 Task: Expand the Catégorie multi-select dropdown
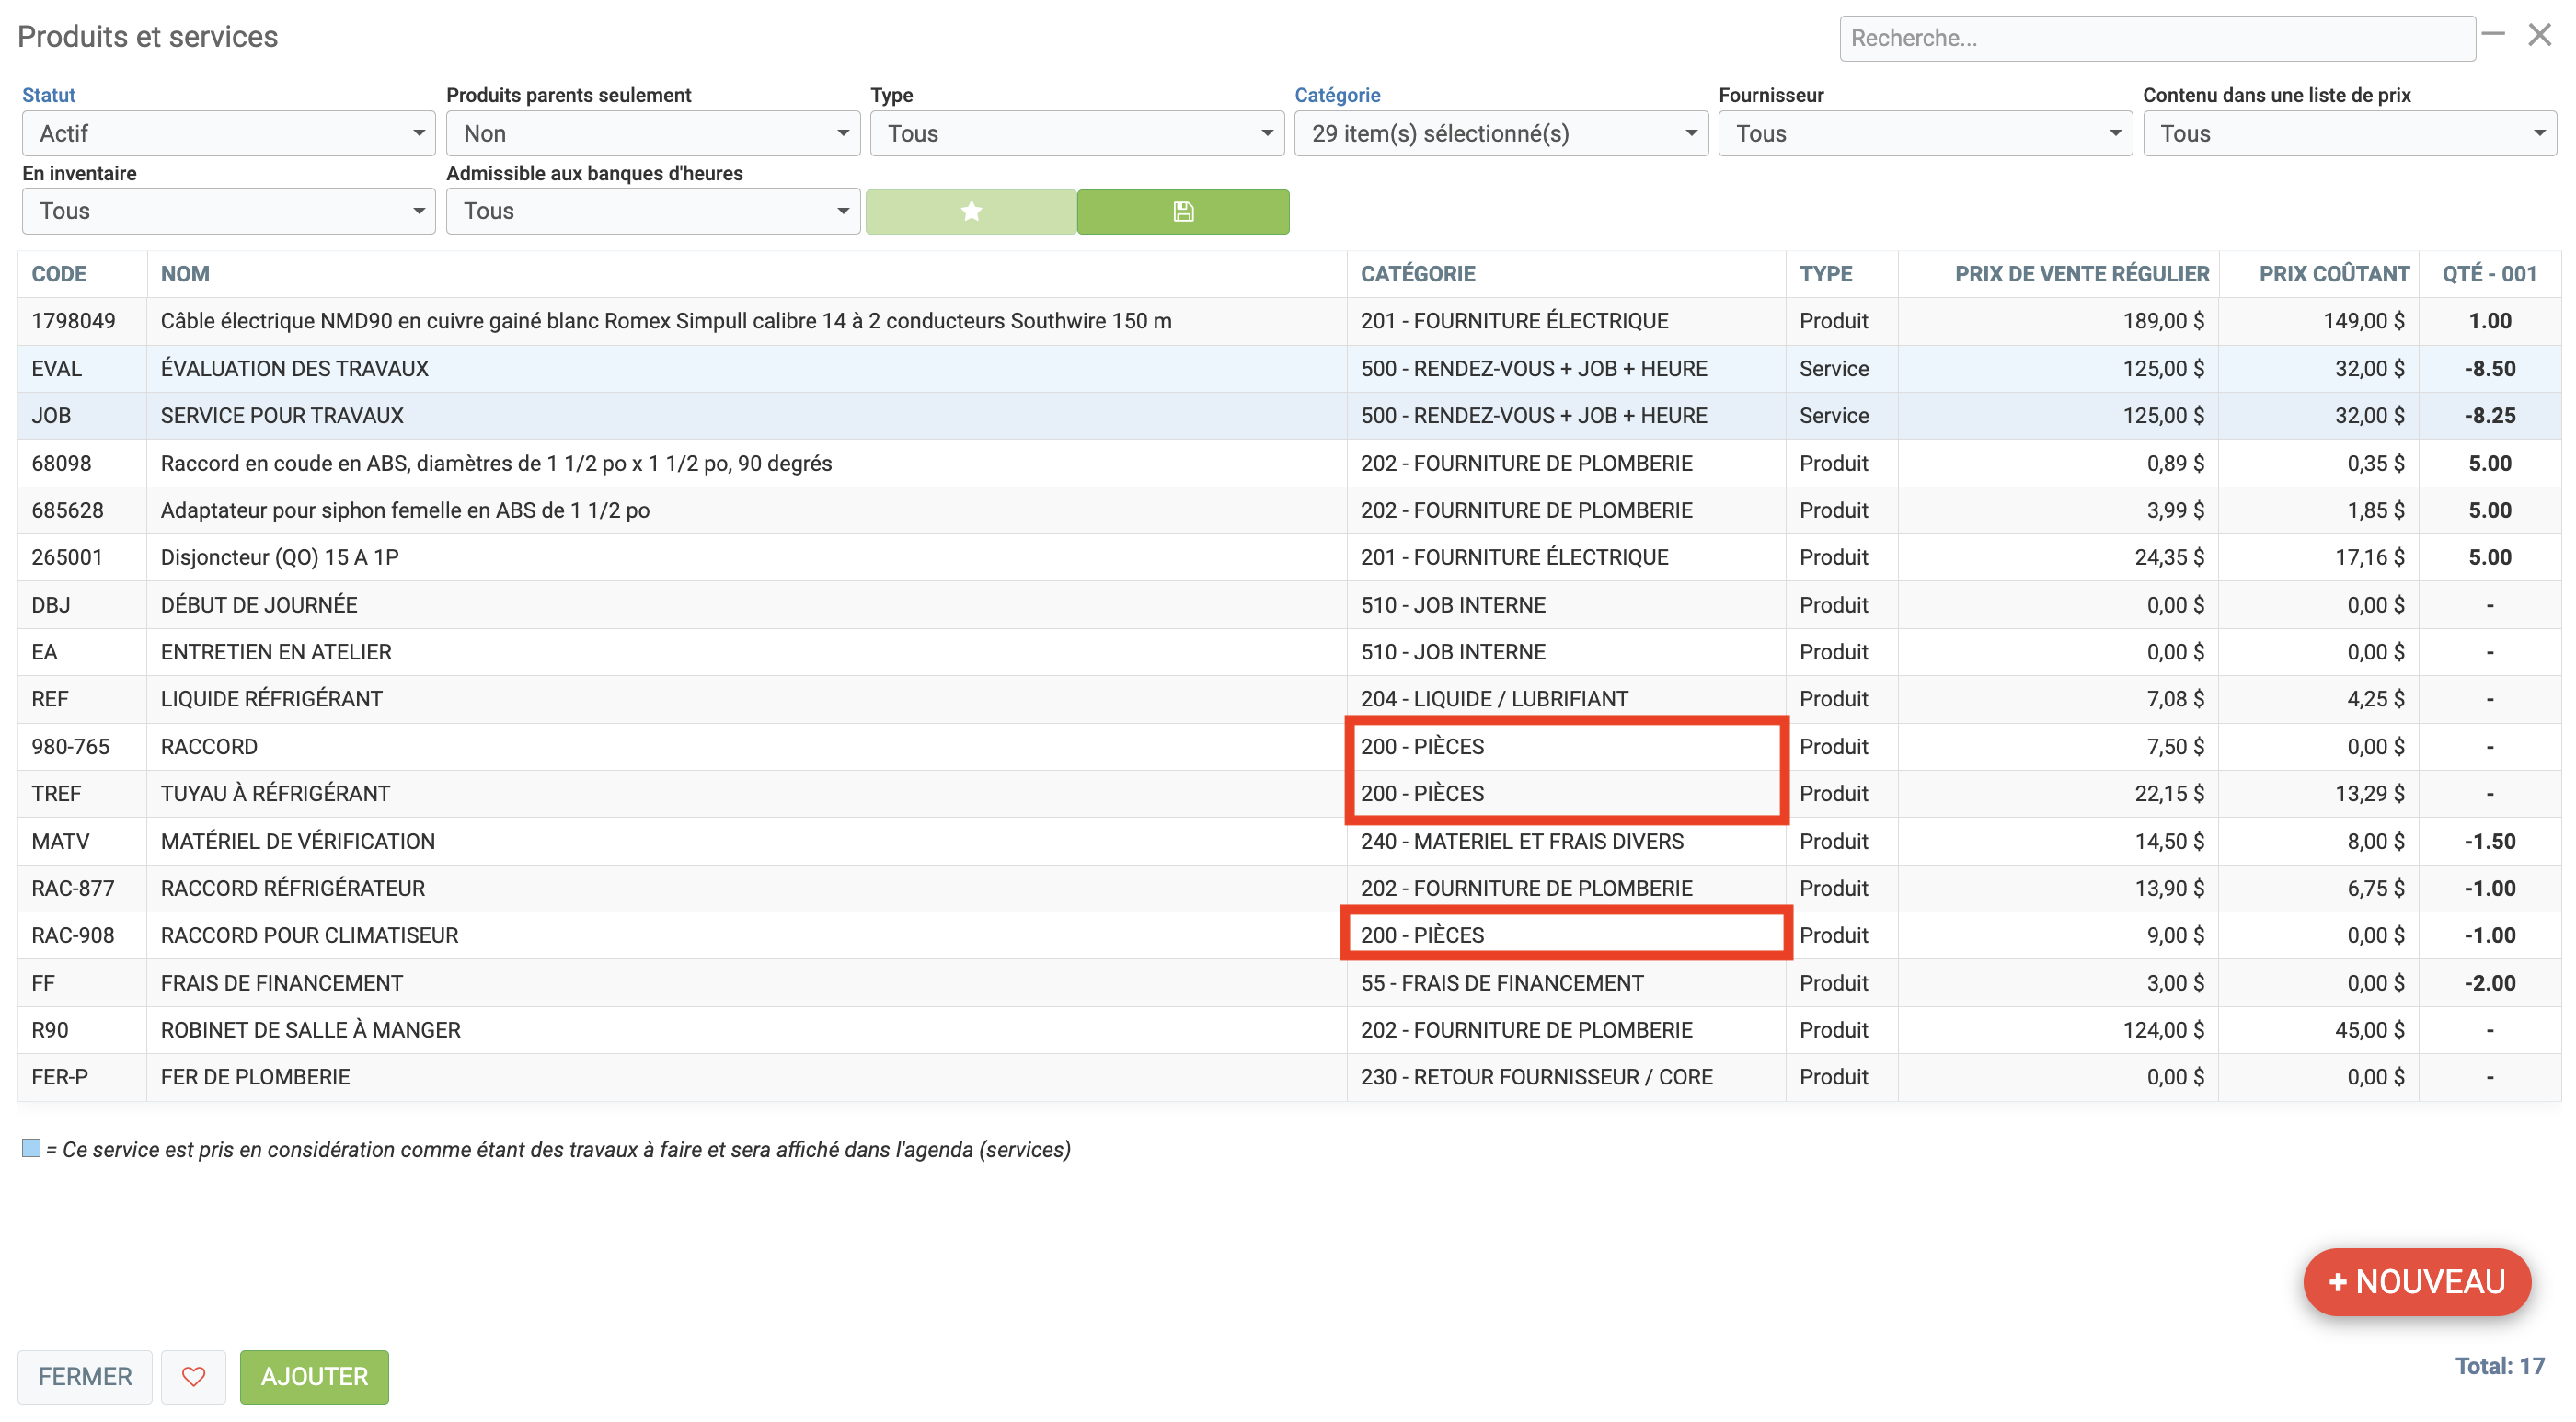1500,133
